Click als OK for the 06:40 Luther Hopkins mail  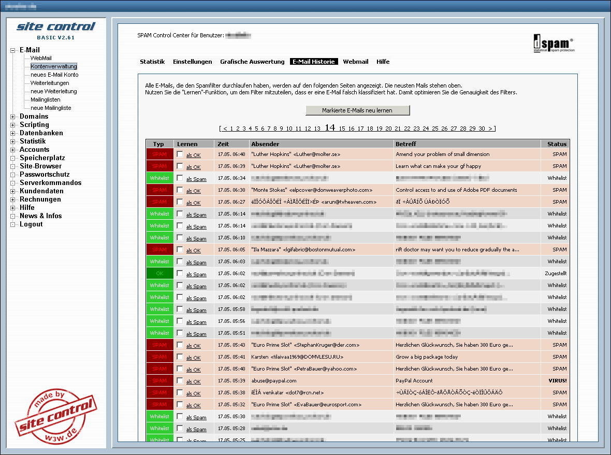click(x=193, y=155)
